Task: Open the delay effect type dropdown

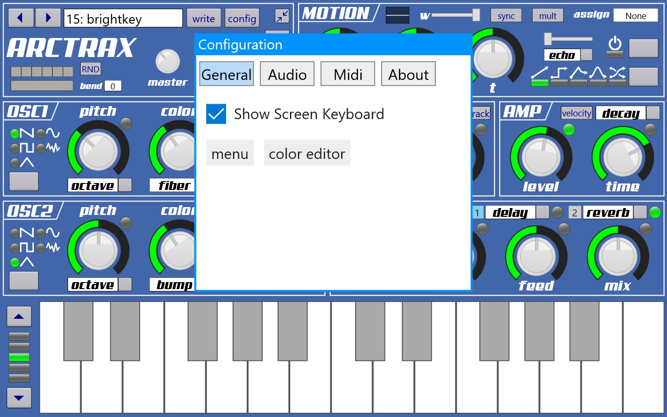Action: 517,212
